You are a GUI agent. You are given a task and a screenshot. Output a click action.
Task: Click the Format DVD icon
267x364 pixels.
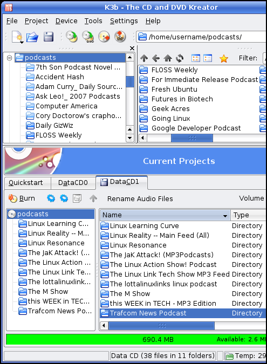120,37
